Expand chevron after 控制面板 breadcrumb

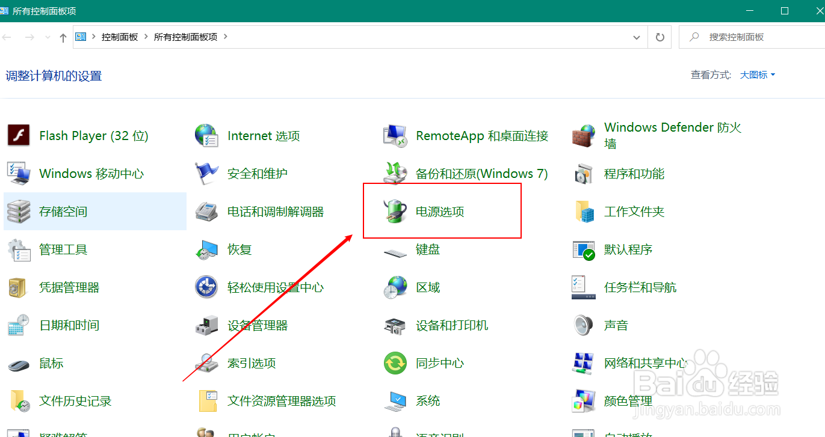pos(146,37)
